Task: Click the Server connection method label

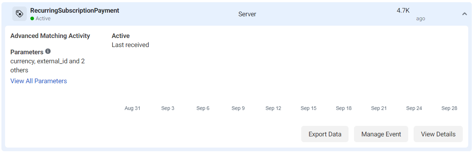Action: 247,14
